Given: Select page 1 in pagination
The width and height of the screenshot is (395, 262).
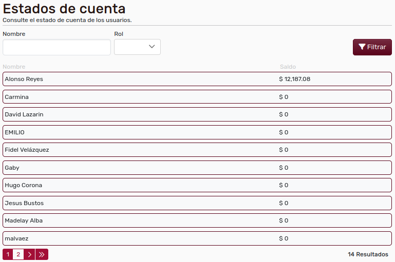Looking at the screenshot, I should tap(8, 254).
